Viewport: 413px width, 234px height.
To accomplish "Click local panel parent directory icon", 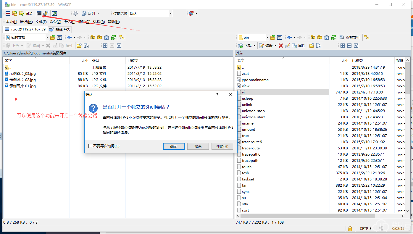I will click(x=93, y=38).
